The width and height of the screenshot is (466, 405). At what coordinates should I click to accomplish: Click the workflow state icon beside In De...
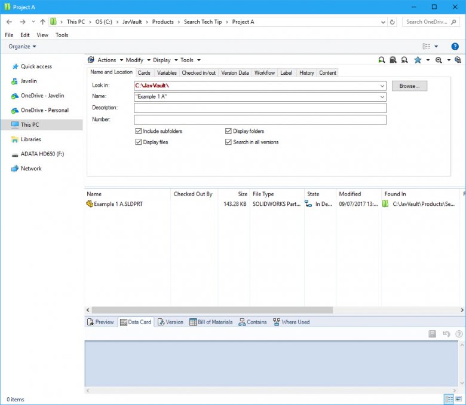[308, 204]
